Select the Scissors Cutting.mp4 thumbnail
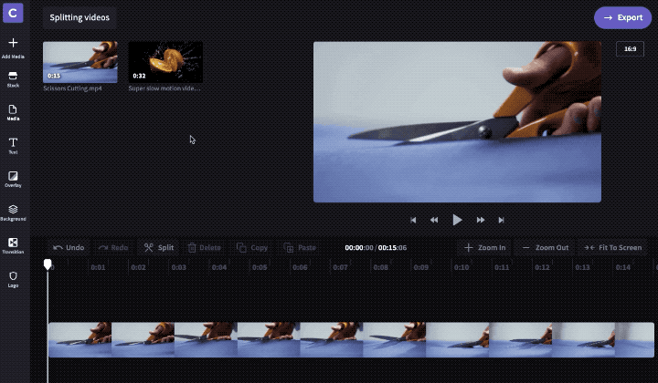658x383 pixels. click(80, 62)
